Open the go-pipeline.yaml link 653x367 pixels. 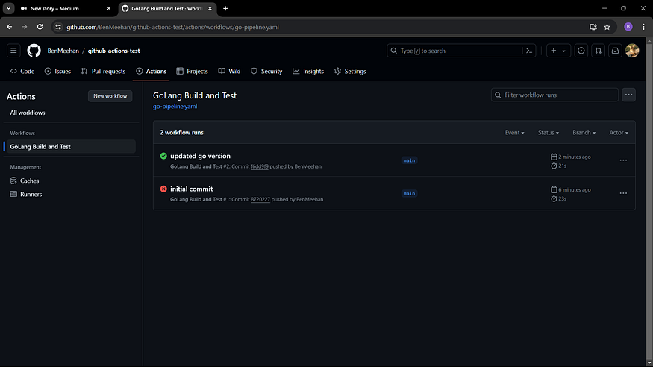click(x=175, y=106)
